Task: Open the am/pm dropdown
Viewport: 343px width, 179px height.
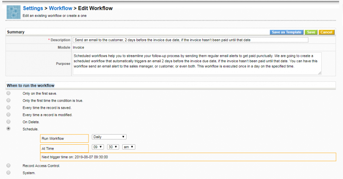Action: click(129, 147)
